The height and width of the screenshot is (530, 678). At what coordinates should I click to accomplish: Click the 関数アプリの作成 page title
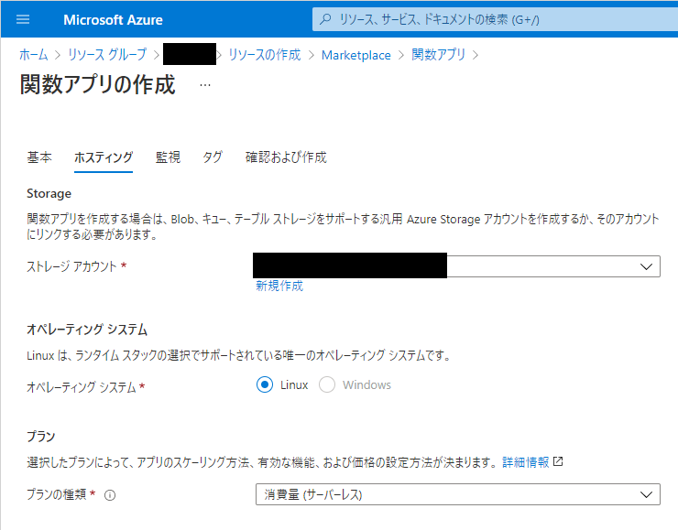tap(98, 84)
